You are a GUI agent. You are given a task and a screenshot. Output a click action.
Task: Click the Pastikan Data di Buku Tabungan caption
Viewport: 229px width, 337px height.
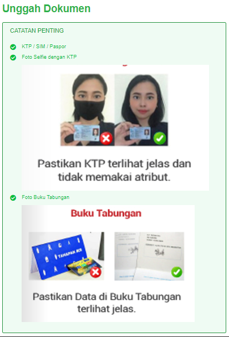(x=107, y=303)
